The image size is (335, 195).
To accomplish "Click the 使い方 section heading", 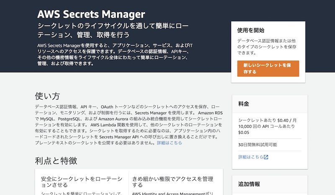I will pyautogui.click(x=47, y=96).
